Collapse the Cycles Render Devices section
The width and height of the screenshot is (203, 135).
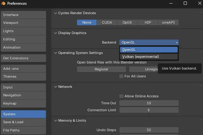pyautogui.click(x=55, y=13)
